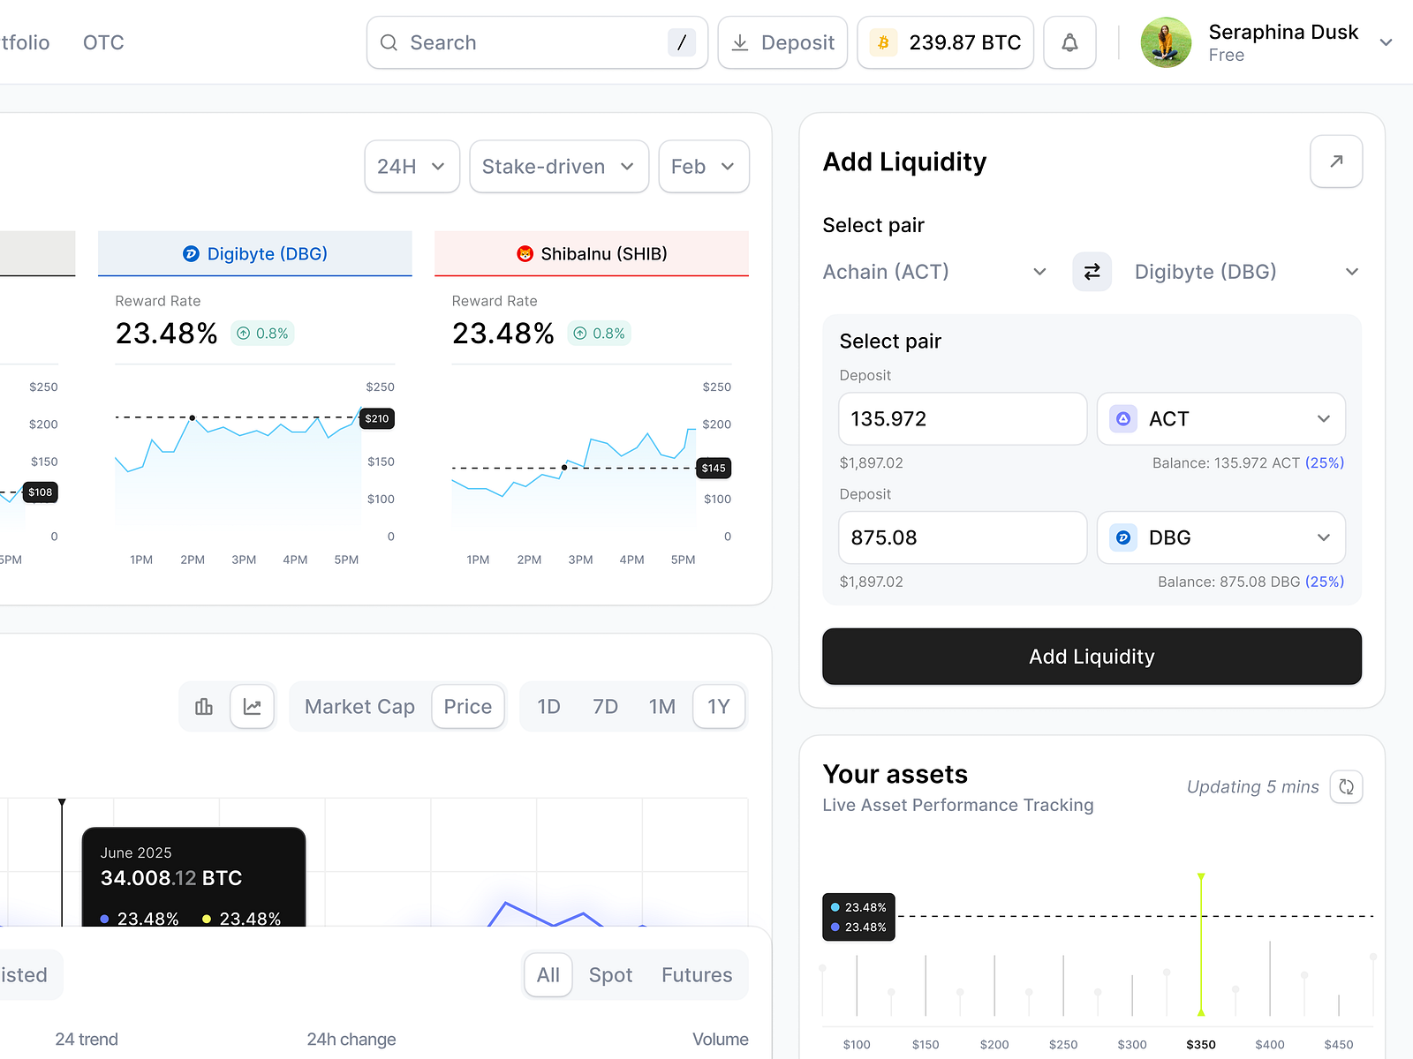Open Add Liquidity in expanded view via arrow icon
The height and width of the screenshot is (1059, 1413).
click(1336, 161)
